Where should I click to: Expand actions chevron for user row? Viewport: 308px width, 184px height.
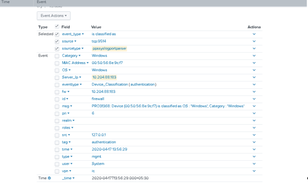pos(254,164)
